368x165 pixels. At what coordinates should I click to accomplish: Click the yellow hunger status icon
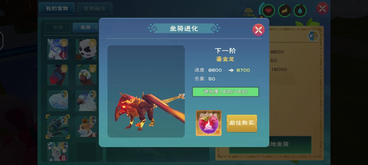click(284, 11)
